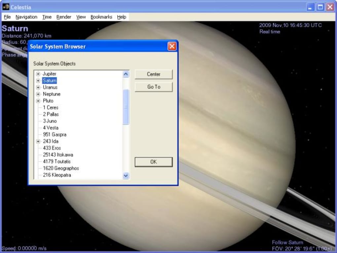Image resolution: width=337 pixels, height=253 pixels.
Task: Minimize the Celestia window
Action: click(310, 7)
